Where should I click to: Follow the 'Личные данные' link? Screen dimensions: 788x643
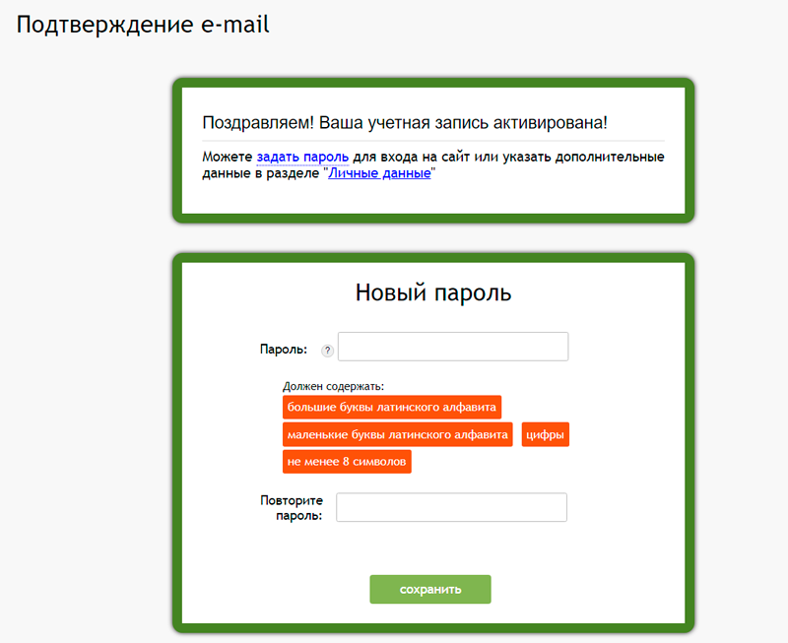[x=379, y=173]
